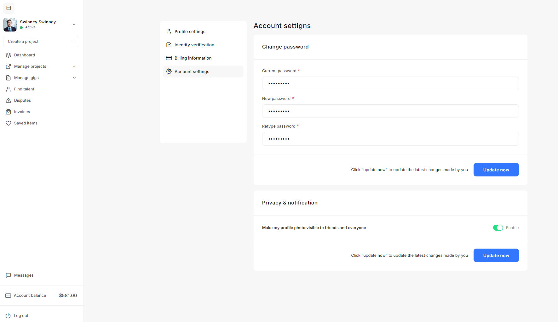Click the Account settings gear icon
This screenshot has width=558, height=322.
pos(169,72)
